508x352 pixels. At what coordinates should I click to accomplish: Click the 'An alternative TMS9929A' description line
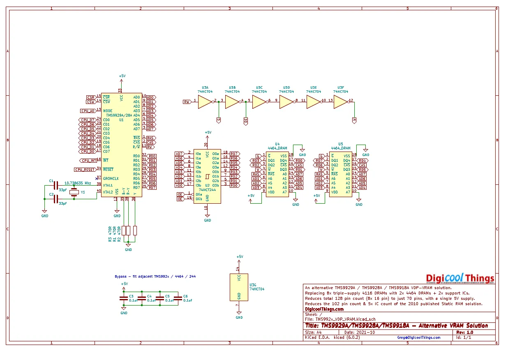tap(378, 288)
